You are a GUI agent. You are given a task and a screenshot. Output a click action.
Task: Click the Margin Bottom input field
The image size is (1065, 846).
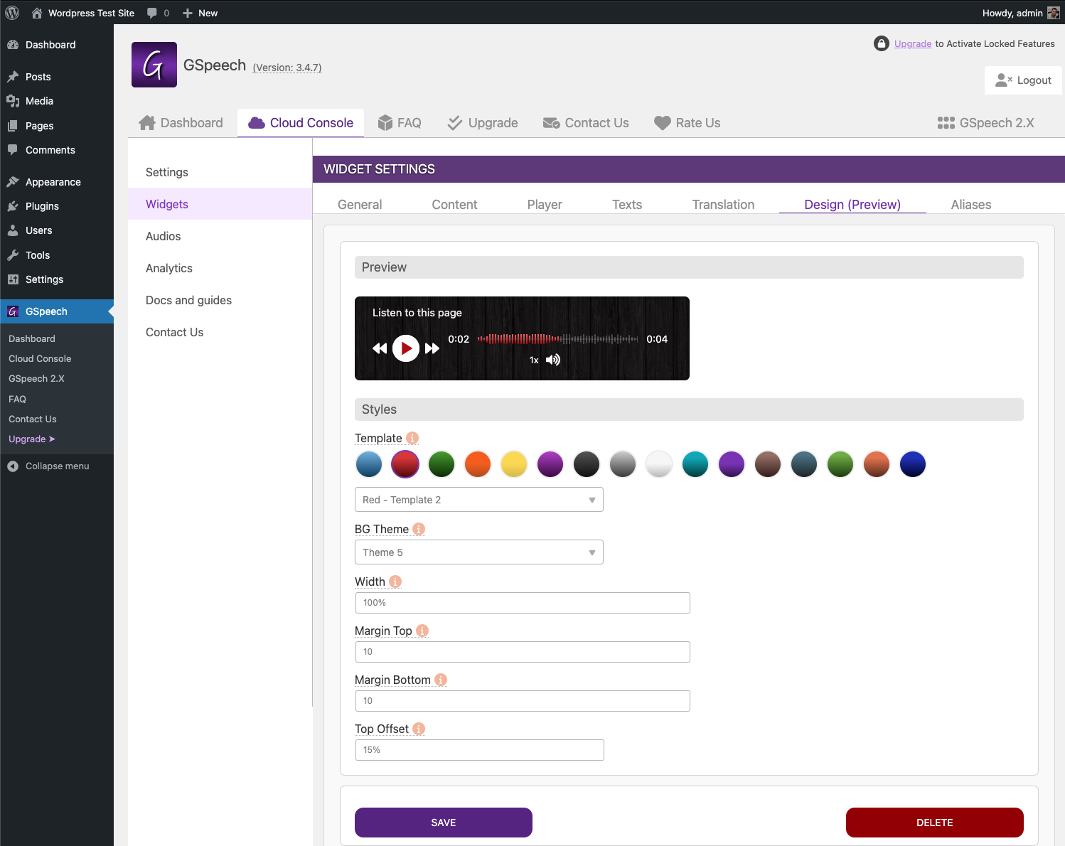523,701
